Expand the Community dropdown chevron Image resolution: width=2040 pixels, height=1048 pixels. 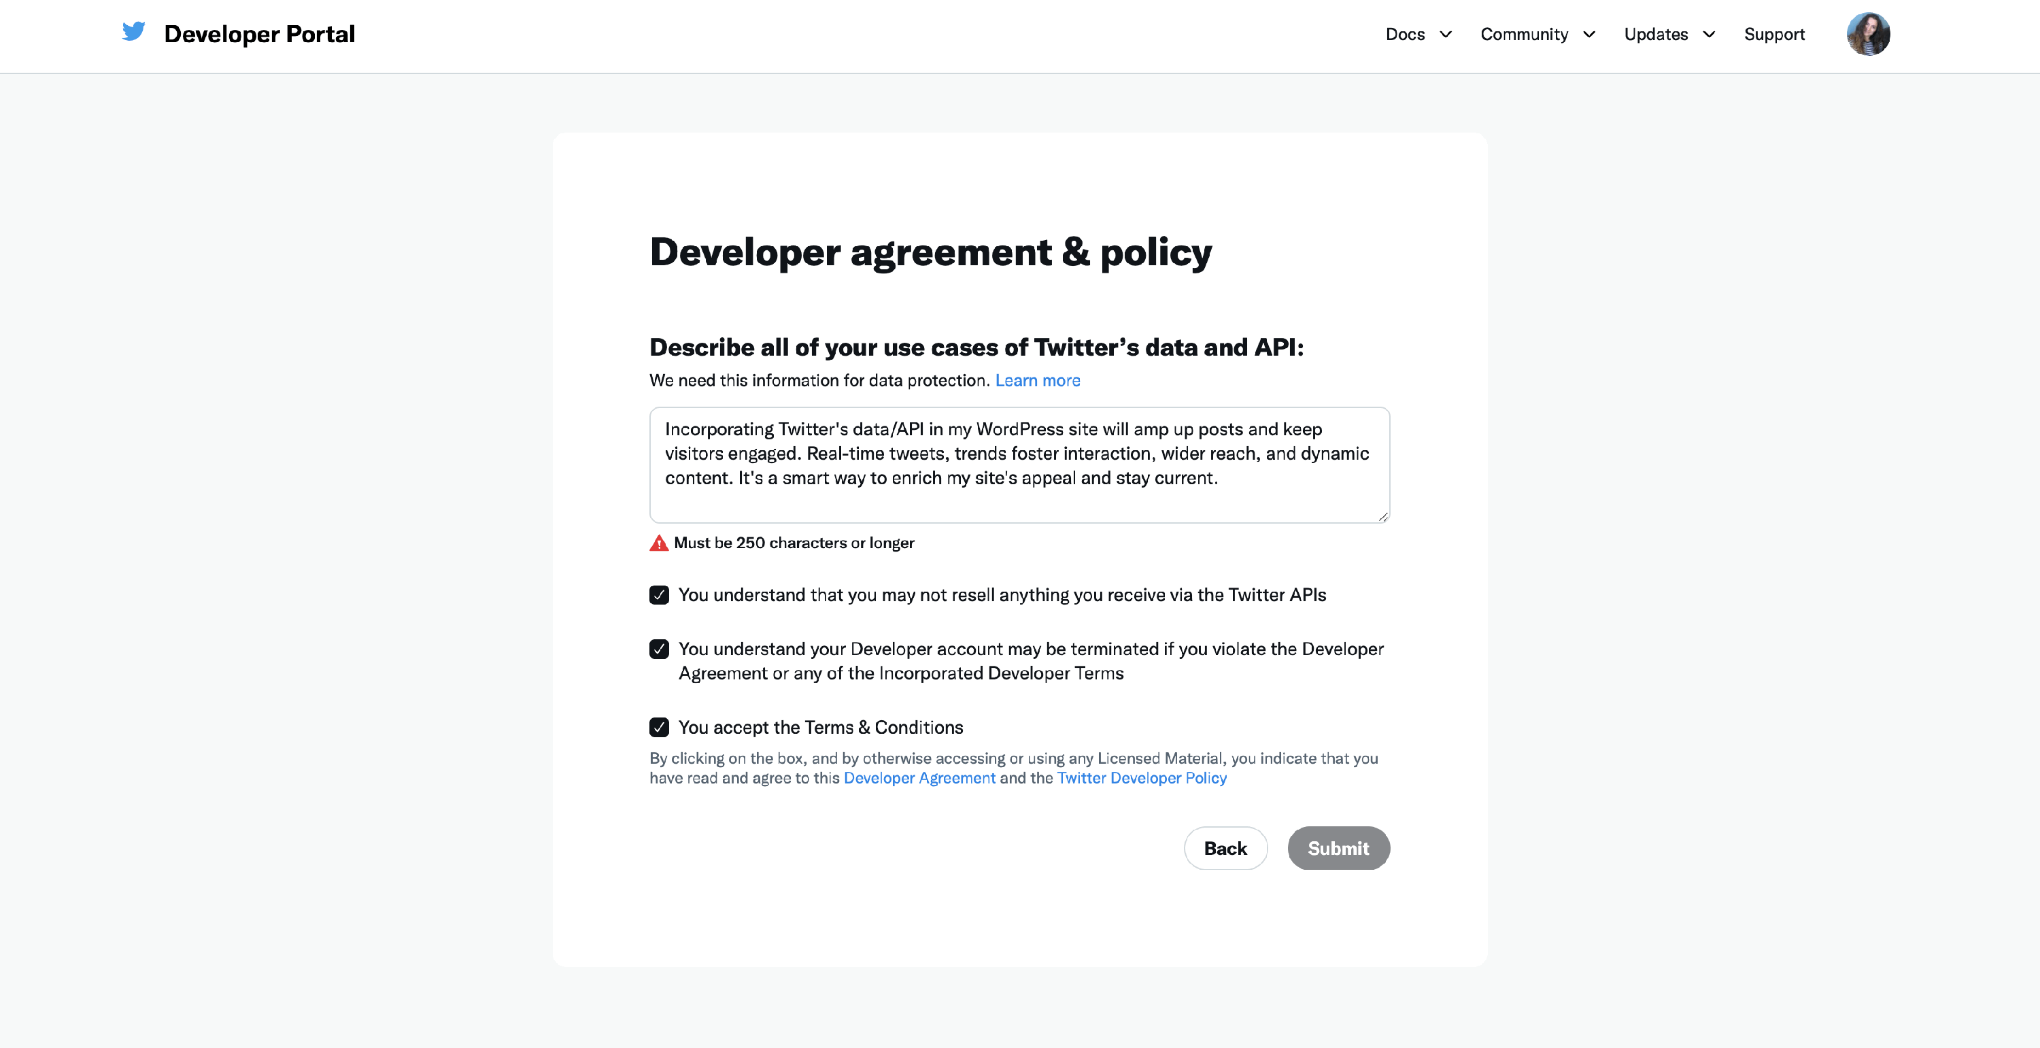pyautogui.click(x=1588, y=34)
